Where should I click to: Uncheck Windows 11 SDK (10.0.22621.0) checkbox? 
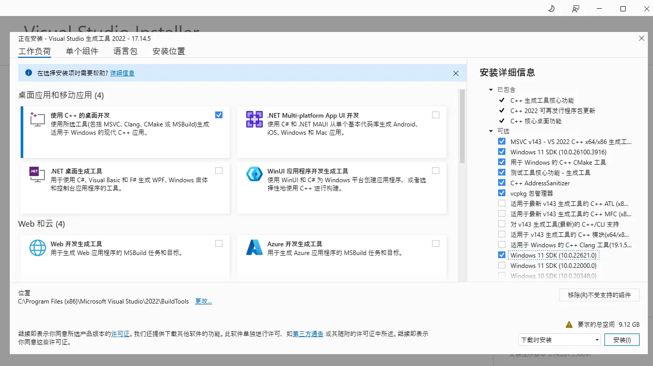(502, 255)
